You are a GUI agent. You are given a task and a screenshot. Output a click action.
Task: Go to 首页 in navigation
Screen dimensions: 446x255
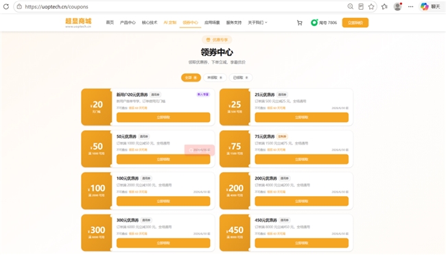coord(110,23)
